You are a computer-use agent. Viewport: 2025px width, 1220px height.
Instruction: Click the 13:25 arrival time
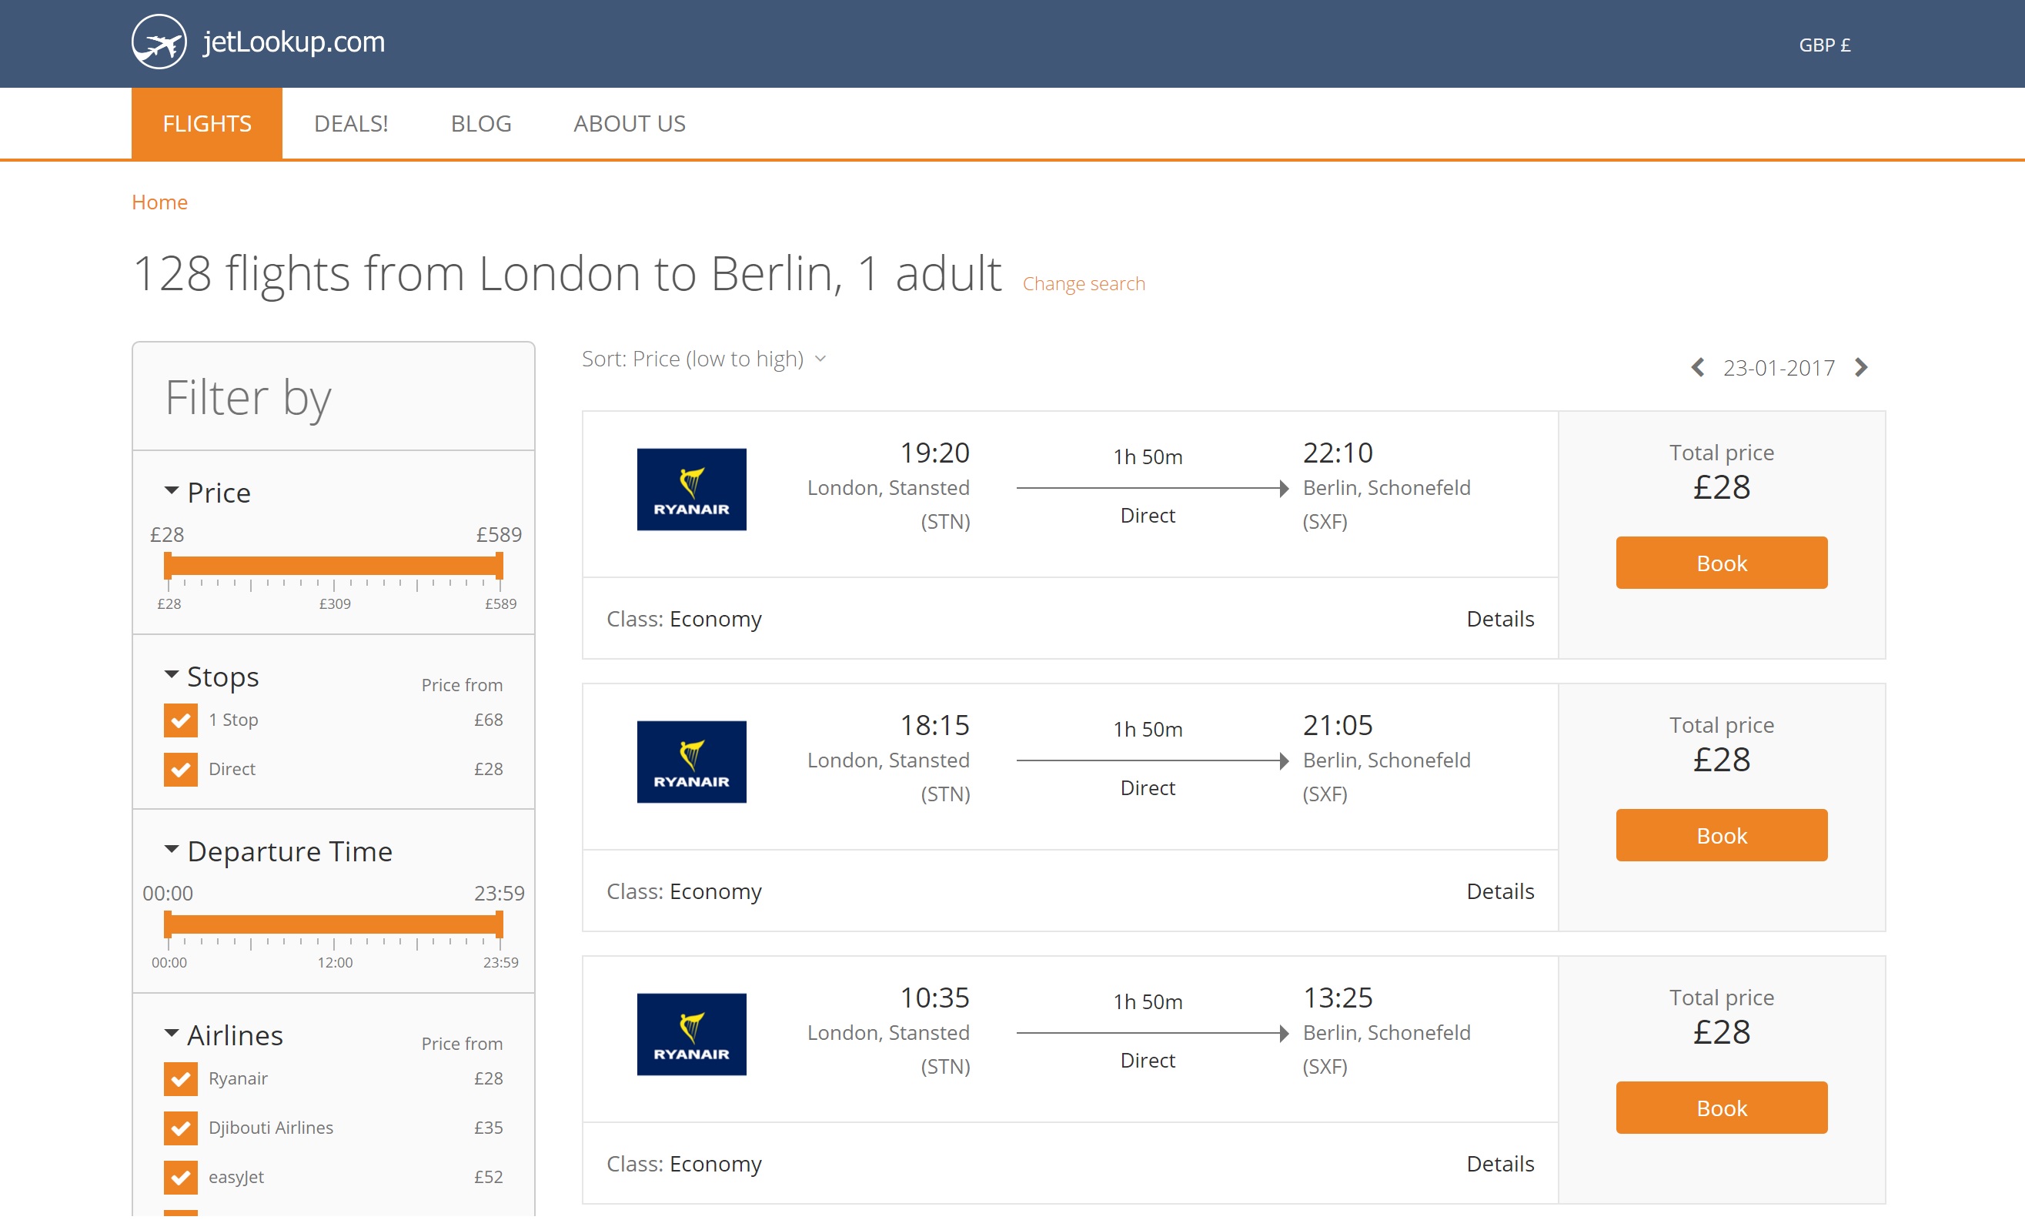1337,998
